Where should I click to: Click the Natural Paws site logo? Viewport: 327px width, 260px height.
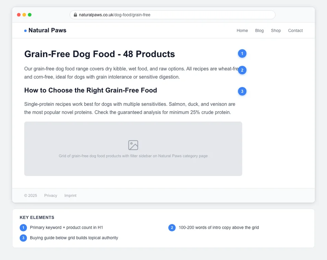click(47, 30)
